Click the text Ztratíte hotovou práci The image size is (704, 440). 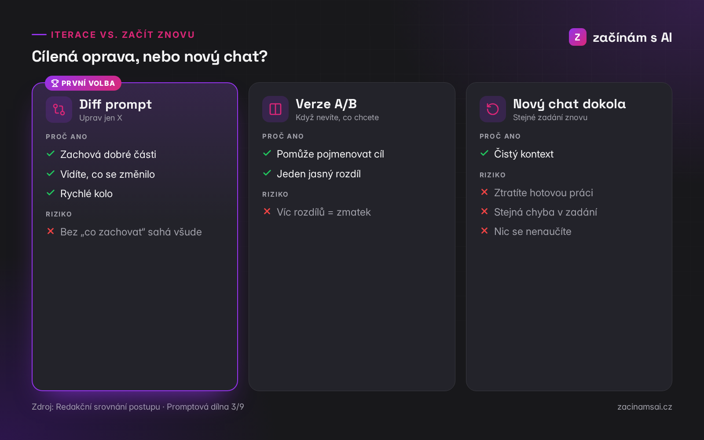coord(543,193)
